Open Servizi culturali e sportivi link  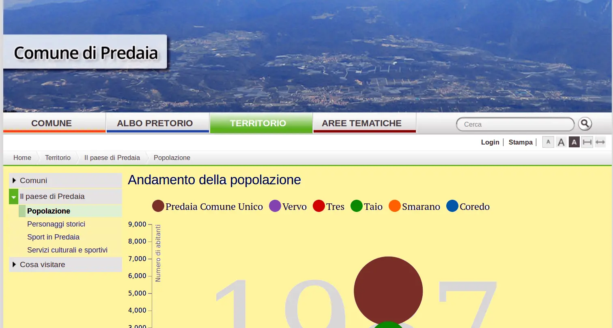[x=67, y=250]
